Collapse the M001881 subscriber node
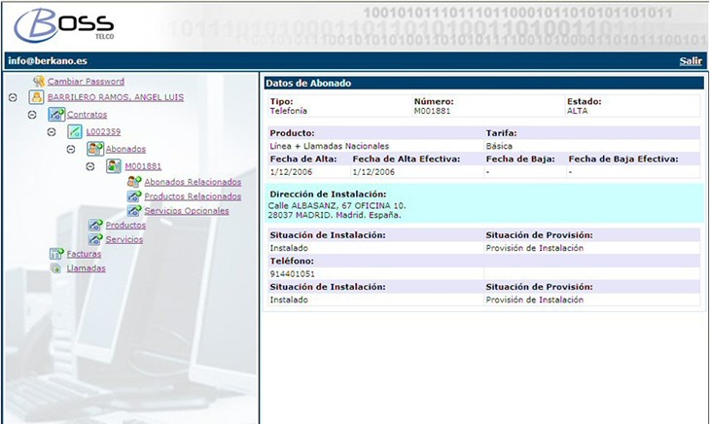 coord(90,166)
